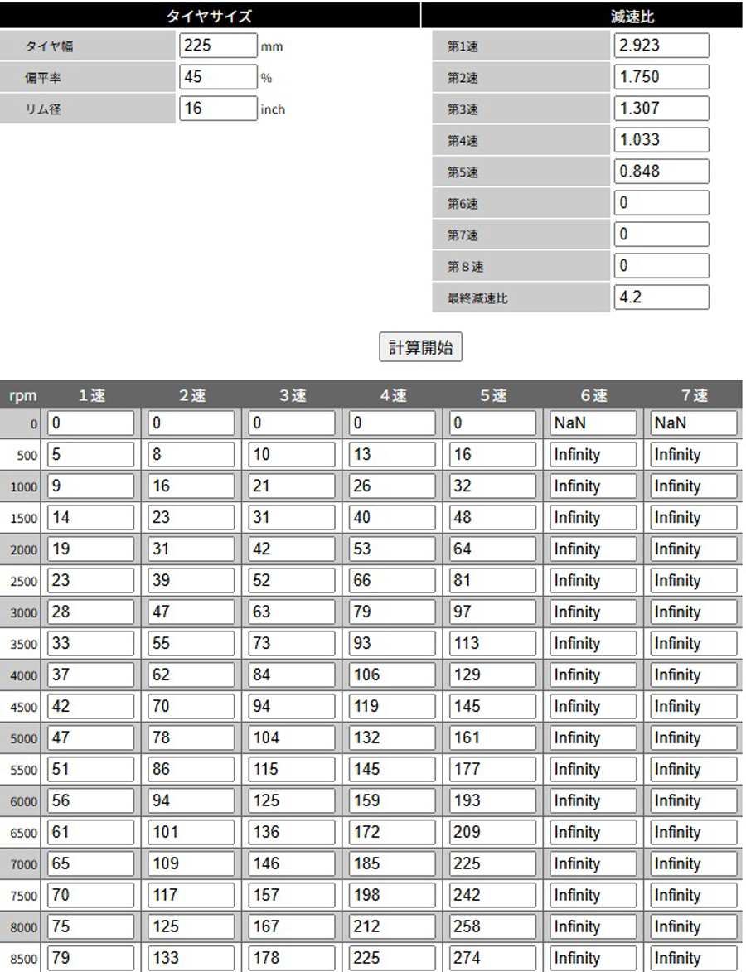Click the 3速 result at 5000 rpm
This screenshot has height=972, width=746.
click(292, 737)
